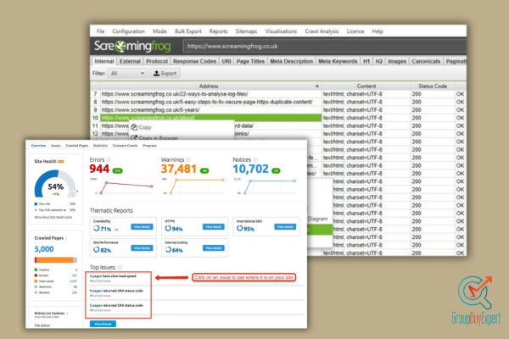
Task: Open the Configuration menu
Action: pos(128,31)
